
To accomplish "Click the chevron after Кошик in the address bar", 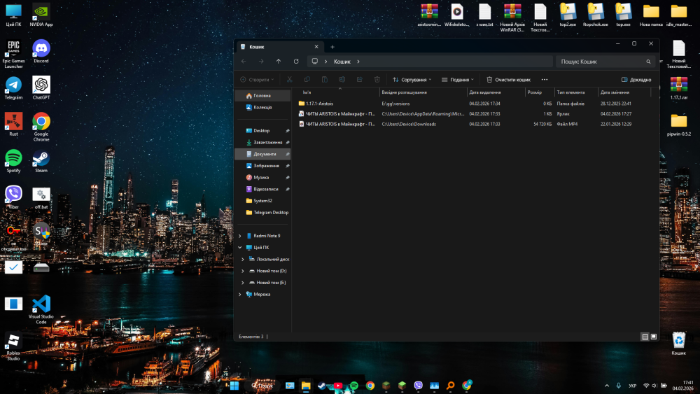I will coord(358,62).
